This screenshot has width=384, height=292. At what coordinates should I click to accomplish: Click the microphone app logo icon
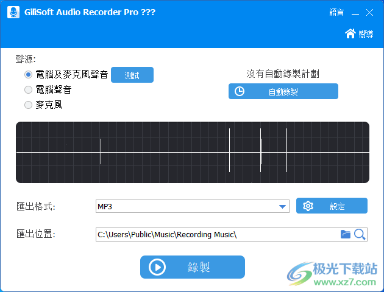13,12
